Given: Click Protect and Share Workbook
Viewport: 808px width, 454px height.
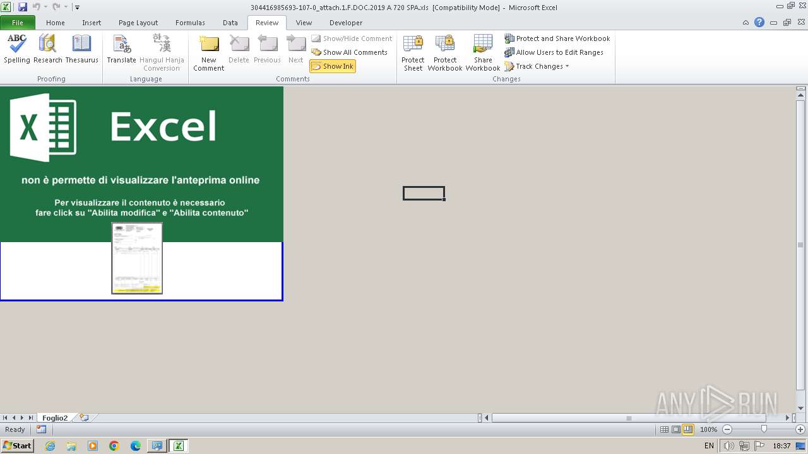Looking at the screenshot, I should 557,38.
